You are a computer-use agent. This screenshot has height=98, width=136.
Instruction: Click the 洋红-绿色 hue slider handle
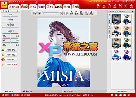pos(10,38)
